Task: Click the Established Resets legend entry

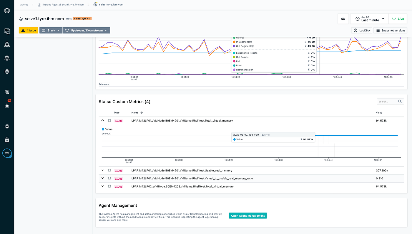Action: point(245,53)
